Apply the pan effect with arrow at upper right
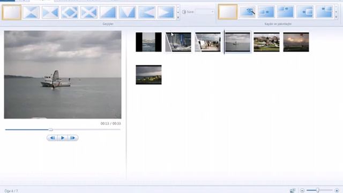Viewport: 343px width, 193px height. tap(286, 12)
